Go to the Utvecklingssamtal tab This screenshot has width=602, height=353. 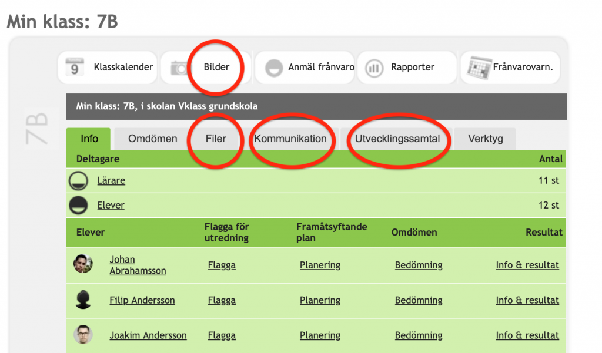[x=397, y=139]
